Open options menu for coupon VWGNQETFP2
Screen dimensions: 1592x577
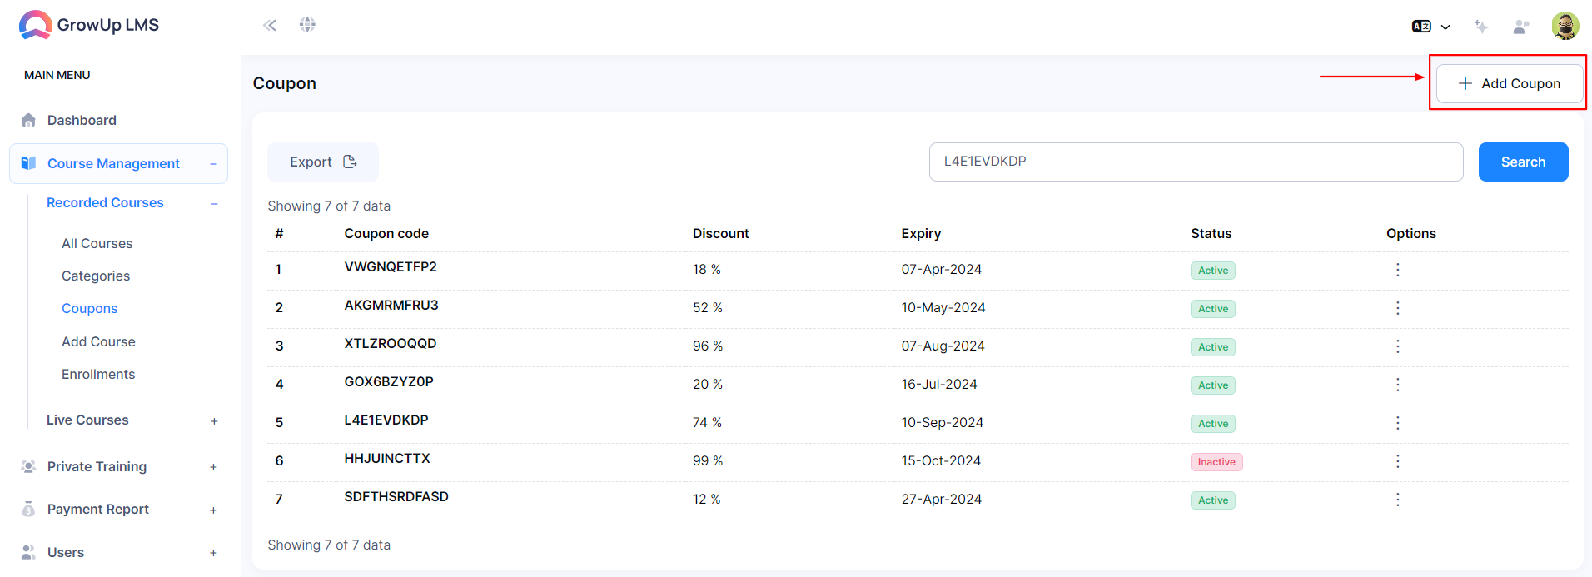[x=1397, y=270]
